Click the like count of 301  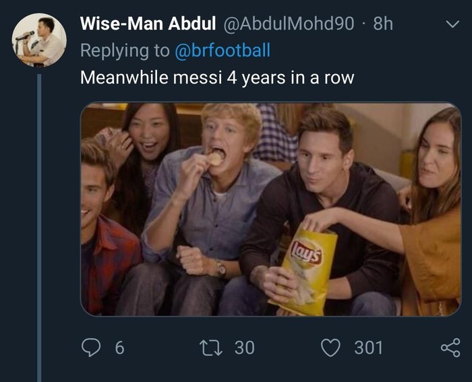(x=368, y=348)
